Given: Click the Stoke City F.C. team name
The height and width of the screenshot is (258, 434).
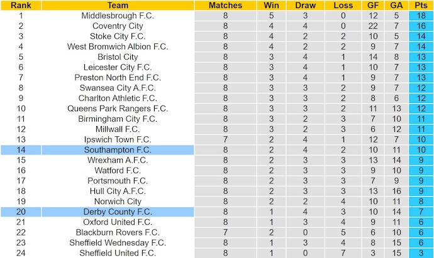Looking at the screenshot, I should [x=118, y=36].
